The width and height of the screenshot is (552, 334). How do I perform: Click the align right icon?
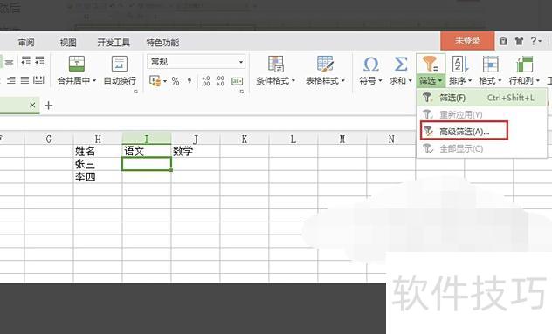pyautogui.click(x=11, y=80)
